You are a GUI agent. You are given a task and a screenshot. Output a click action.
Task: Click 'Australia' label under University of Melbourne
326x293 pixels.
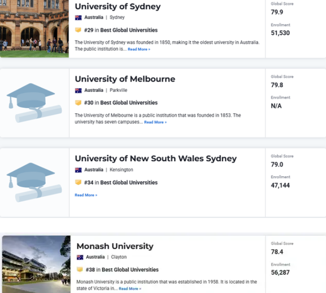point(94,90)
